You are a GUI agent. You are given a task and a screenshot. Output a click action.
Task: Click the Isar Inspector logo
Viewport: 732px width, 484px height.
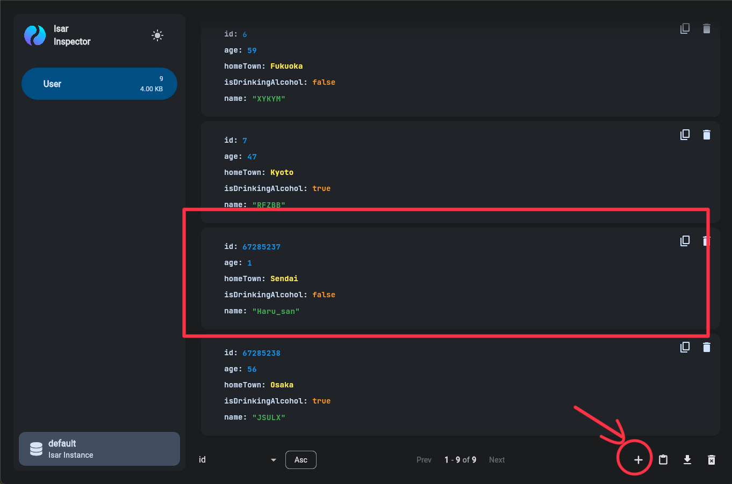pyautogui.click(x=35, y=35)
